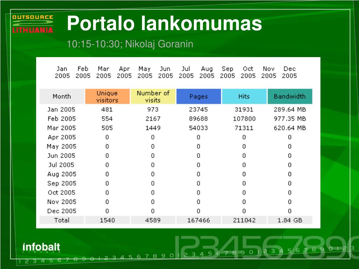Click hits value 107800
Viewport: 359px width, 269px height.
click(x=244, y=119)
